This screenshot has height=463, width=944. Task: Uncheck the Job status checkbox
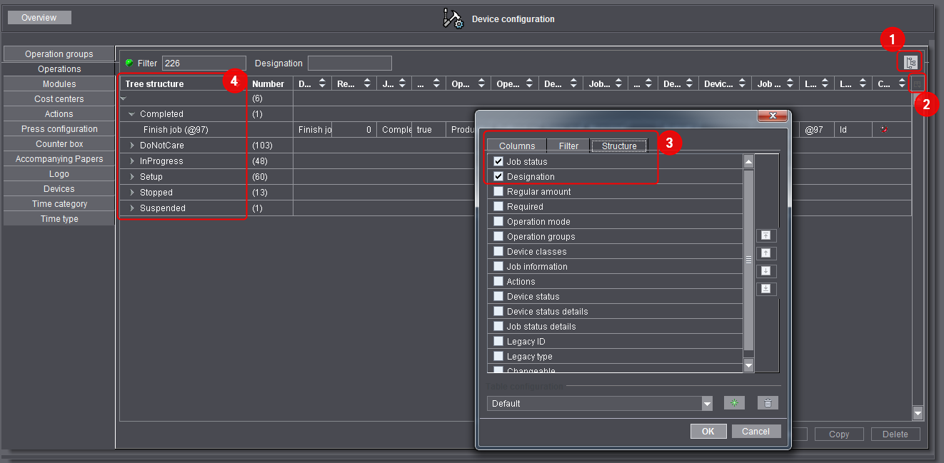[x=498, y=161]
